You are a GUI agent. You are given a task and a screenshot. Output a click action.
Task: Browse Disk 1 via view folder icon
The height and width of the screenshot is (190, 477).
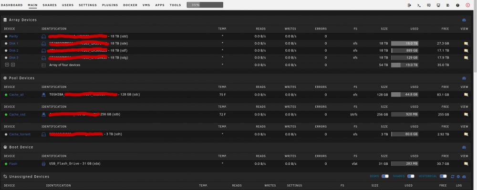[x=466, y=43]
